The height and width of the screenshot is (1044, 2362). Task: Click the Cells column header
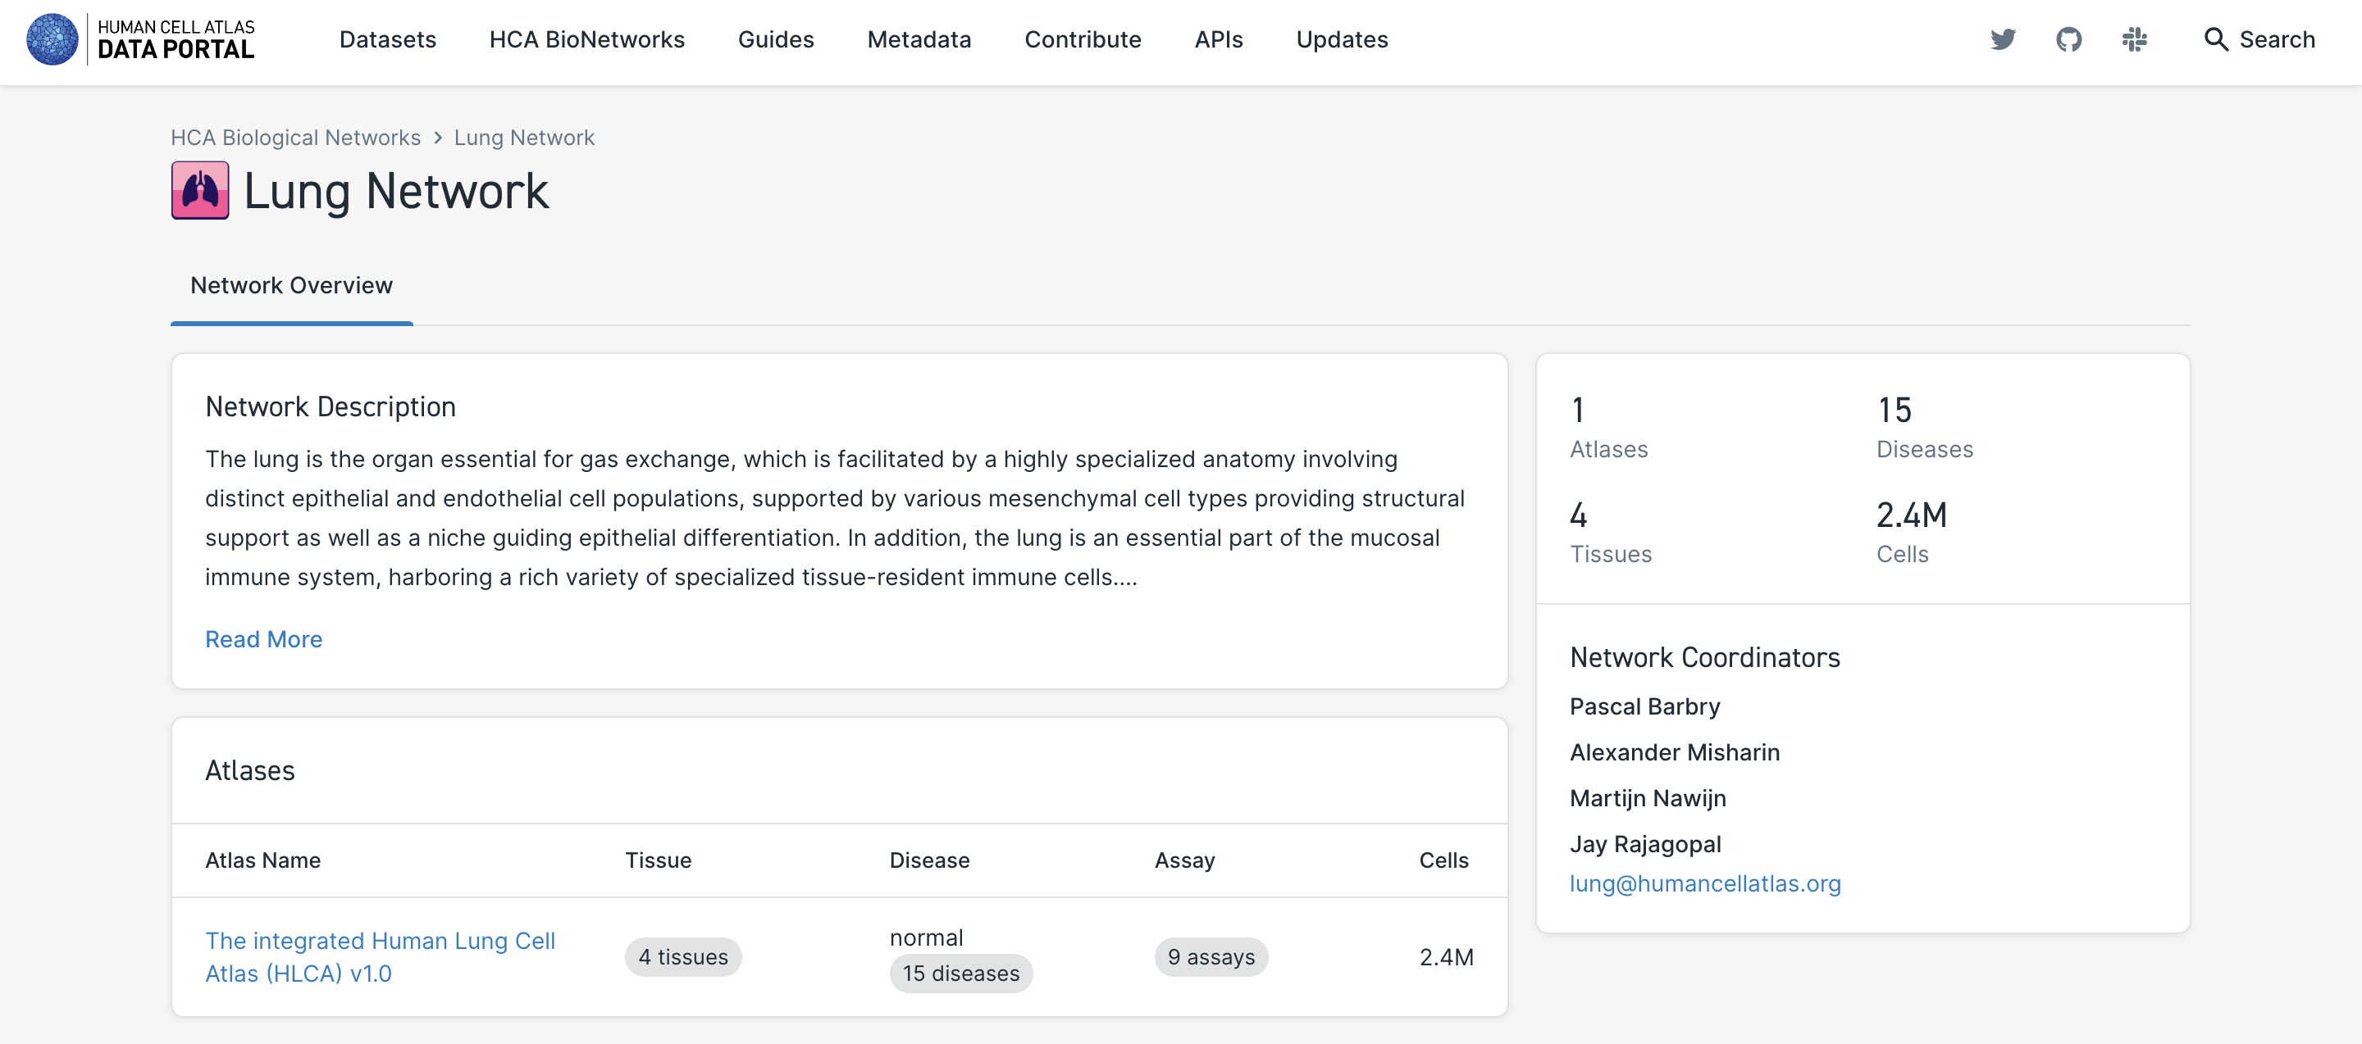[x=1443, y=860]
